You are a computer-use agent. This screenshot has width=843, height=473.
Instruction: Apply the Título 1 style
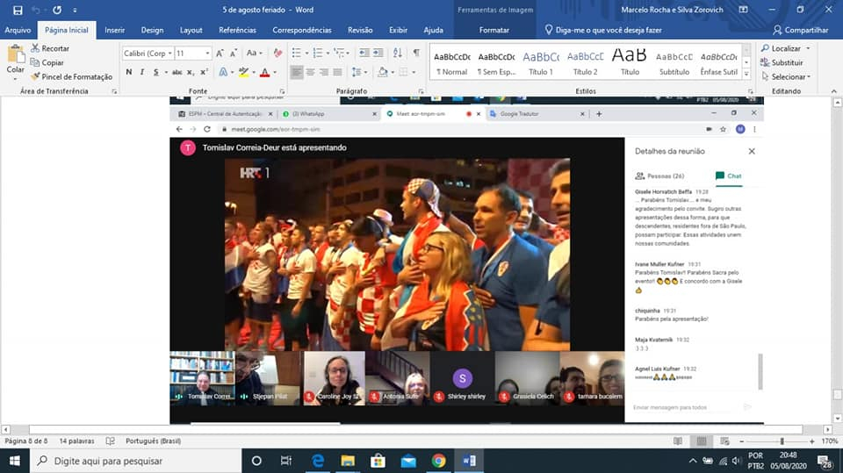pyautogui.click(x=541, y=62)
